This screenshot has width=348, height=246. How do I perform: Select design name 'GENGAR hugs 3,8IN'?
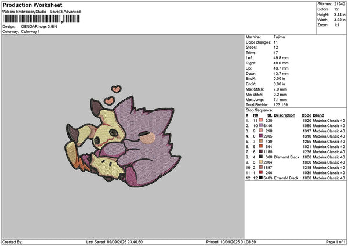tap(39, 27)
